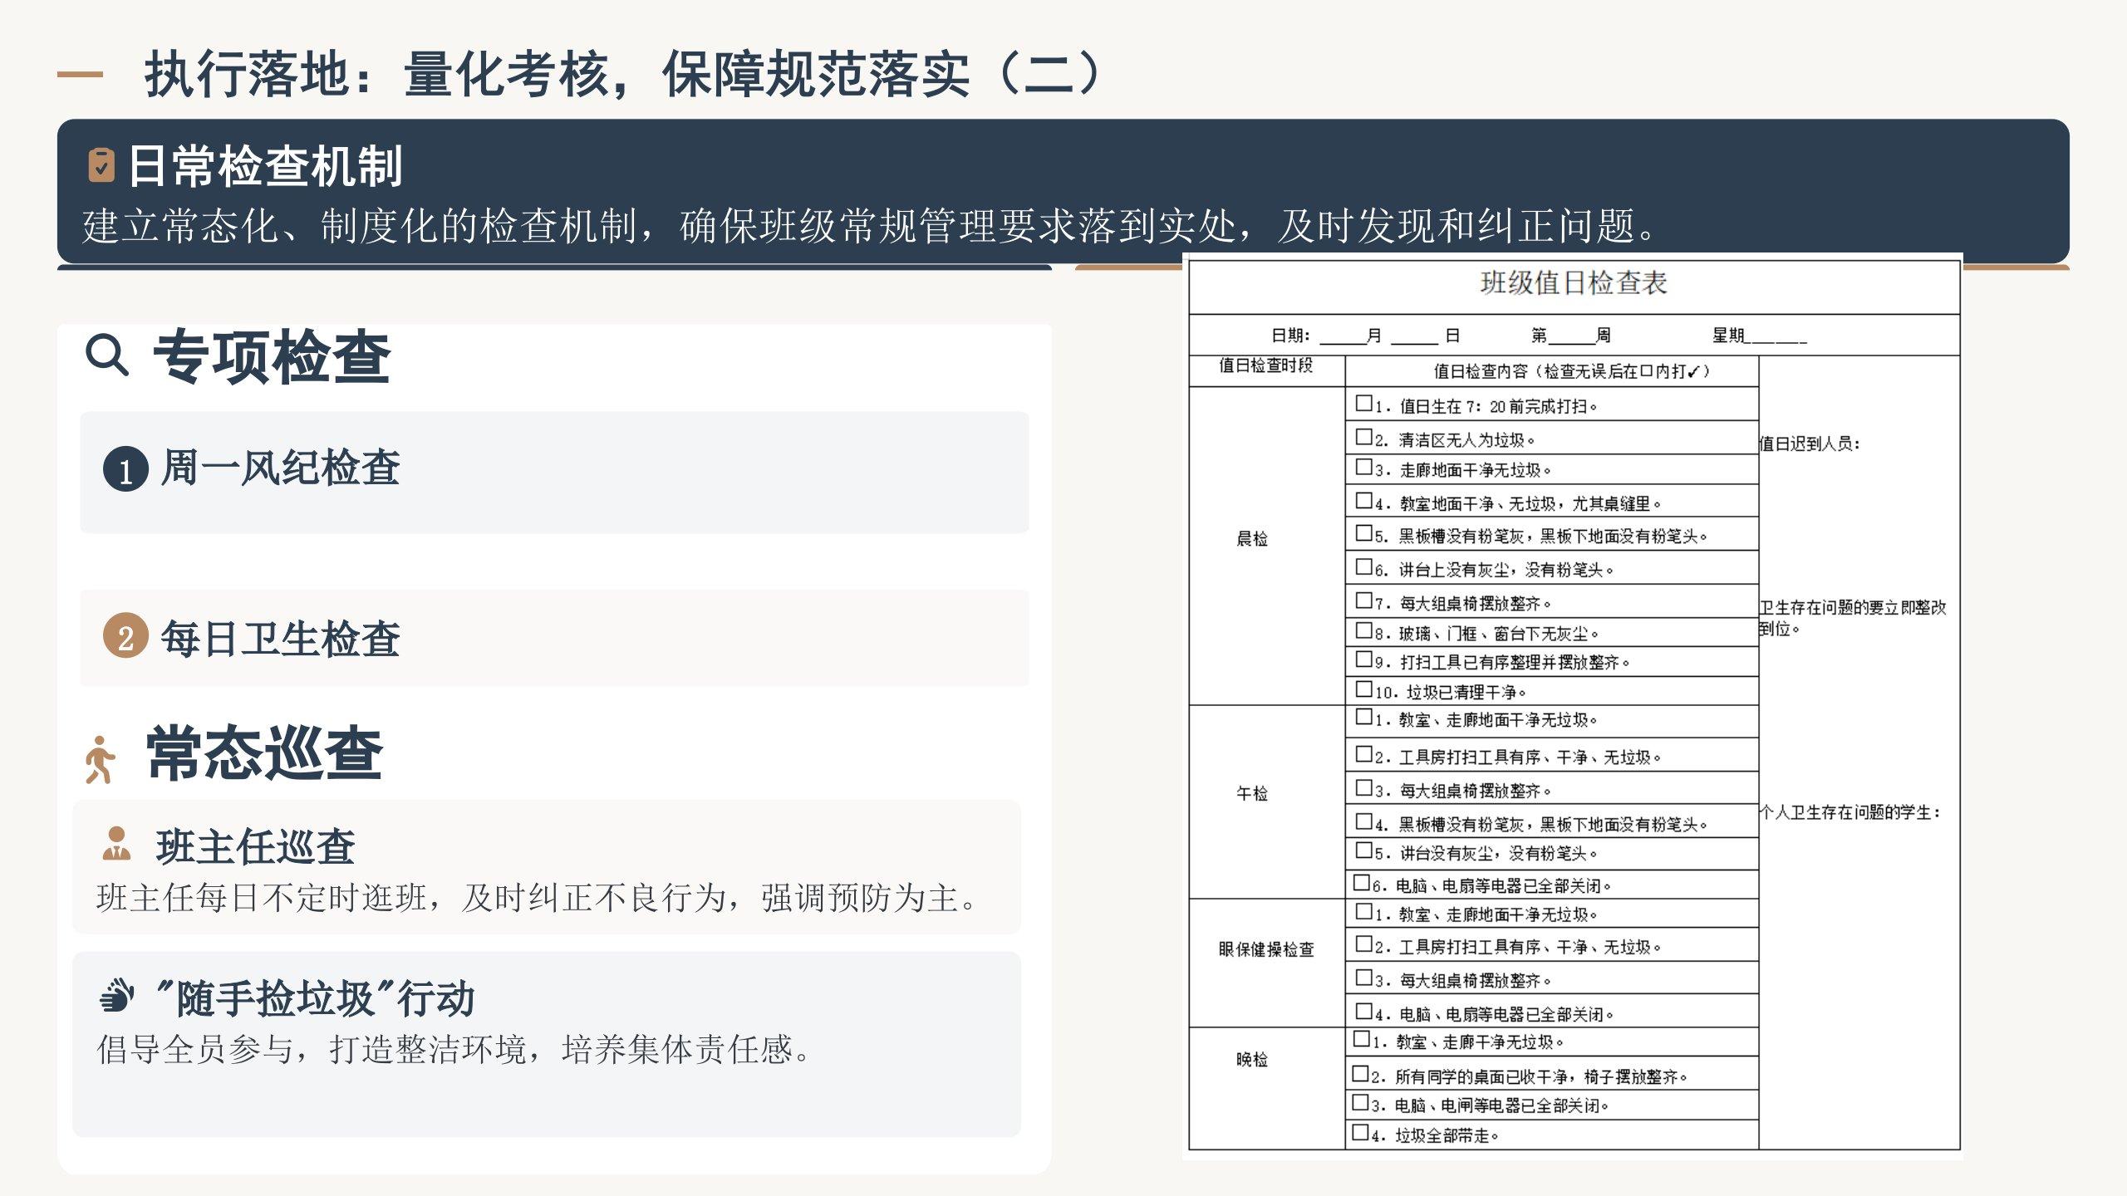
Task: Tick the 清洁区无人为垃圾 checkbox
Action: 1363,437
